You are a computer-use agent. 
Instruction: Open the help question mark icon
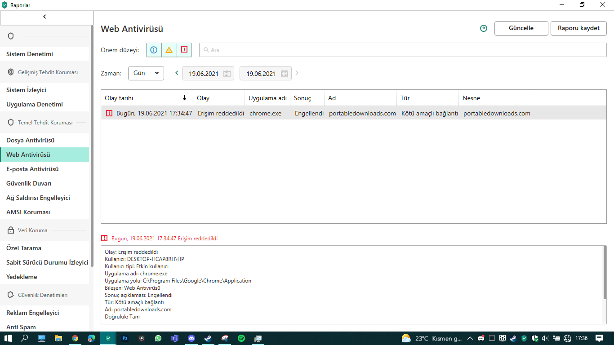pos(484,28)
